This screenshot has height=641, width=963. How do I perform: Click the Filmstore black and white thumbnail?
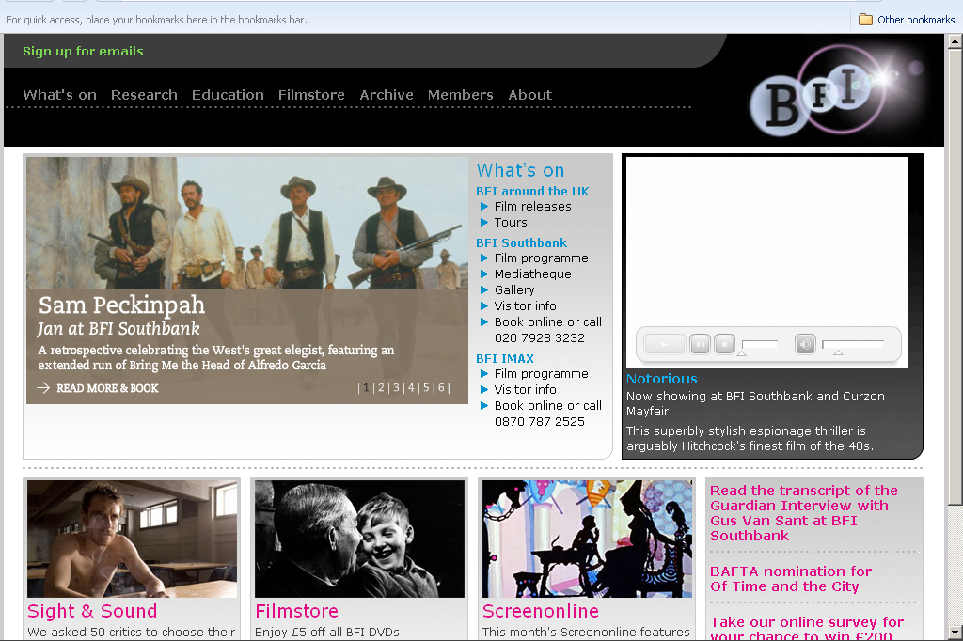tap(360, 539)
